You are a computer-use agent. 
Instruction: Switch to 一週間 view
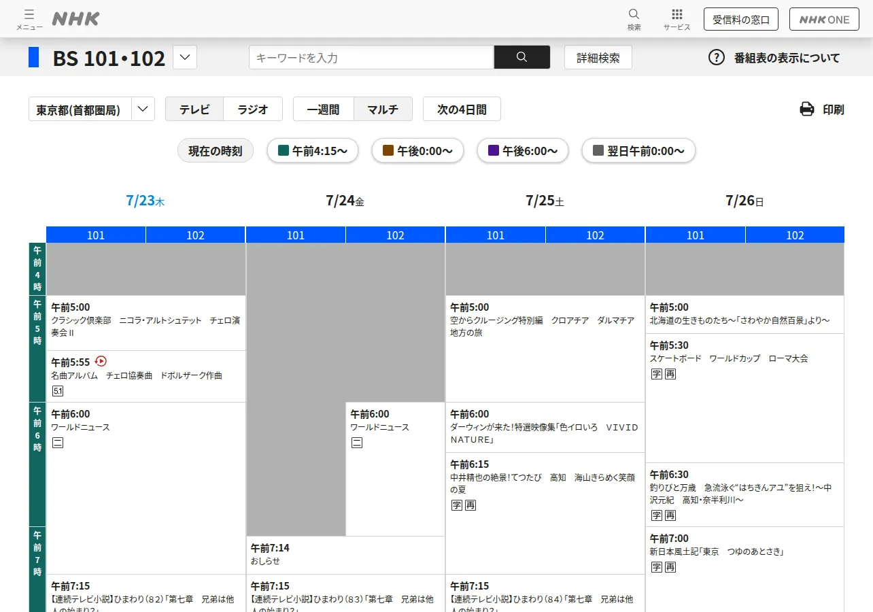coord(323,109)
